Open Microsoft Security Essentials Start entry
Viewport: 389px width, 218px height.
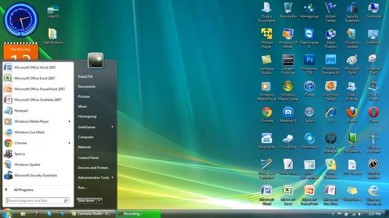(38, 175)
